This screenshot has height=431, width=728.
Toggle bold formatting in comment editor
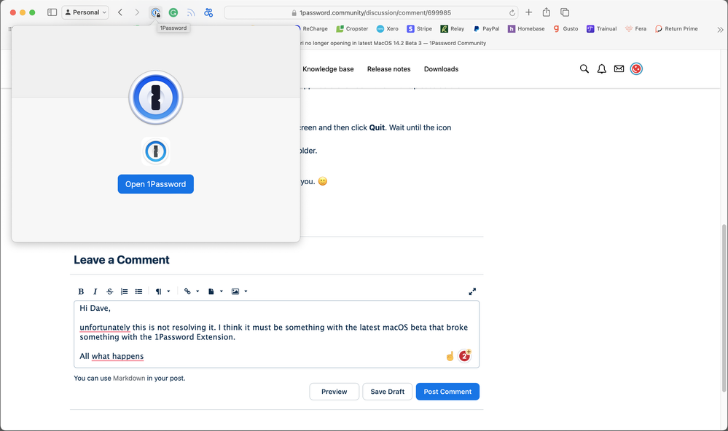[x=81, y=291]
